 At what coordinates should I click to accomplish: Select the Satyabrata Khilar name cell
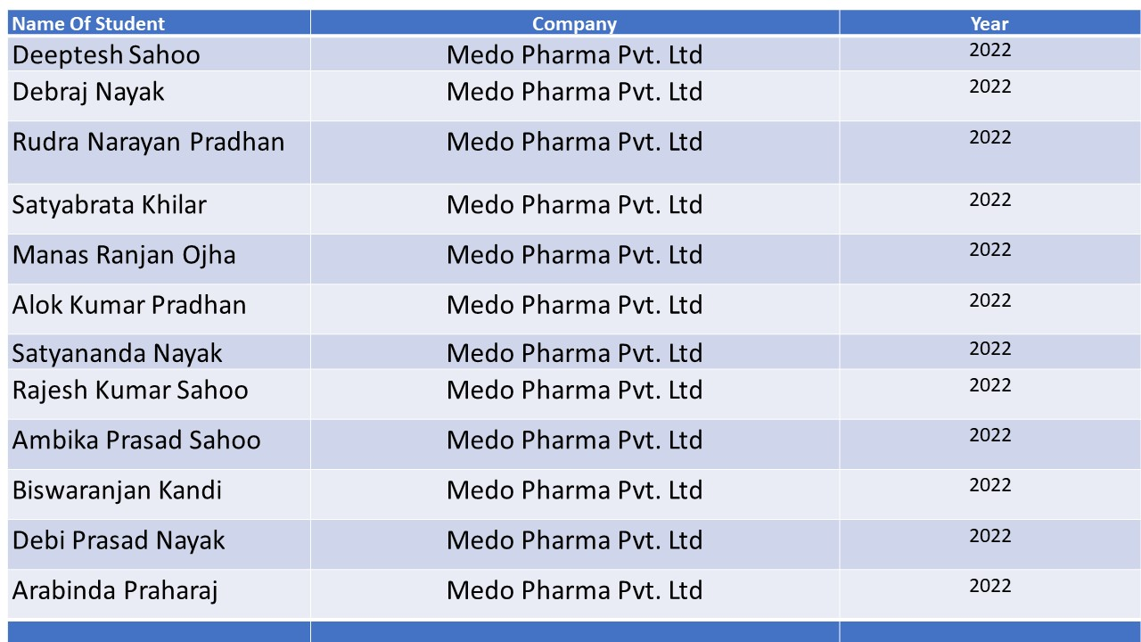click(x=160, y=209)
